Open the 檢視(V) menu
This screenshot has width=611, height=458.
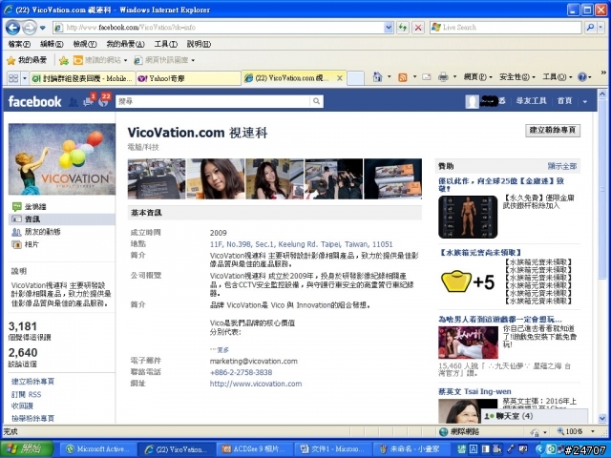click(85, 44)
